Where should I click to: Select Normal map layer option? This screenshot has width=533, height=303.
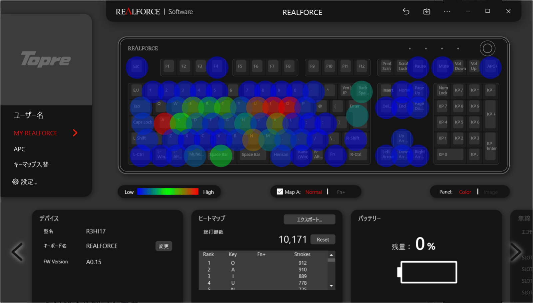313,192
